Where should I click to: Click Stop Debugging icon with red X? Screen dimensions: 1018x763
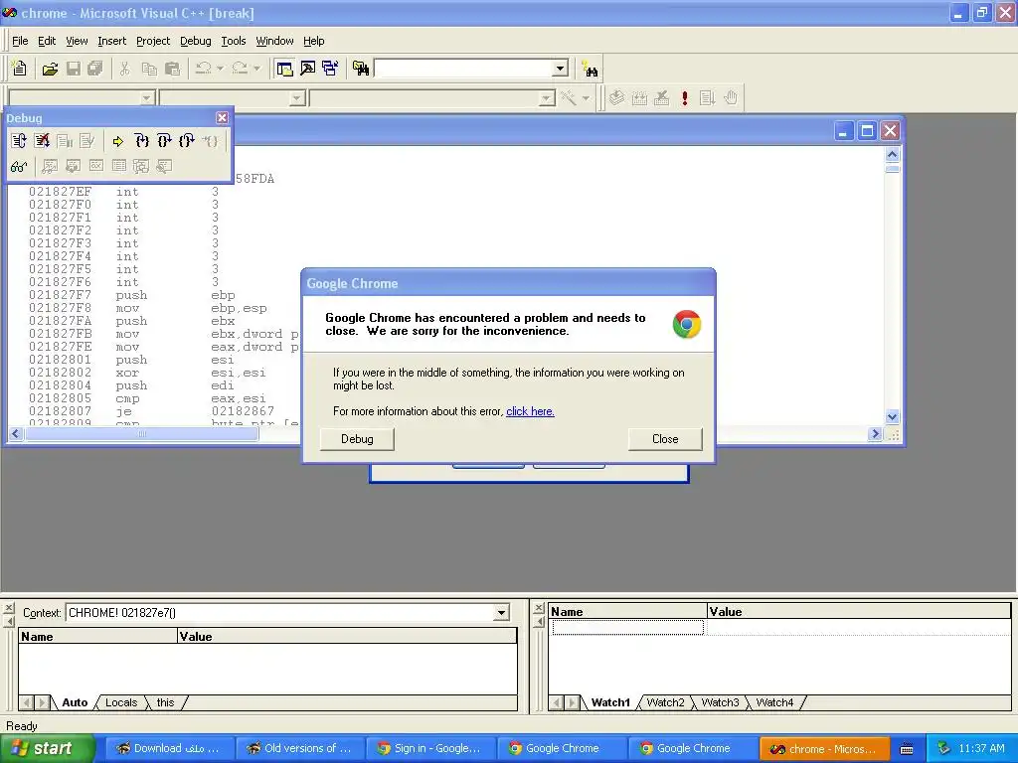(42, 141)
